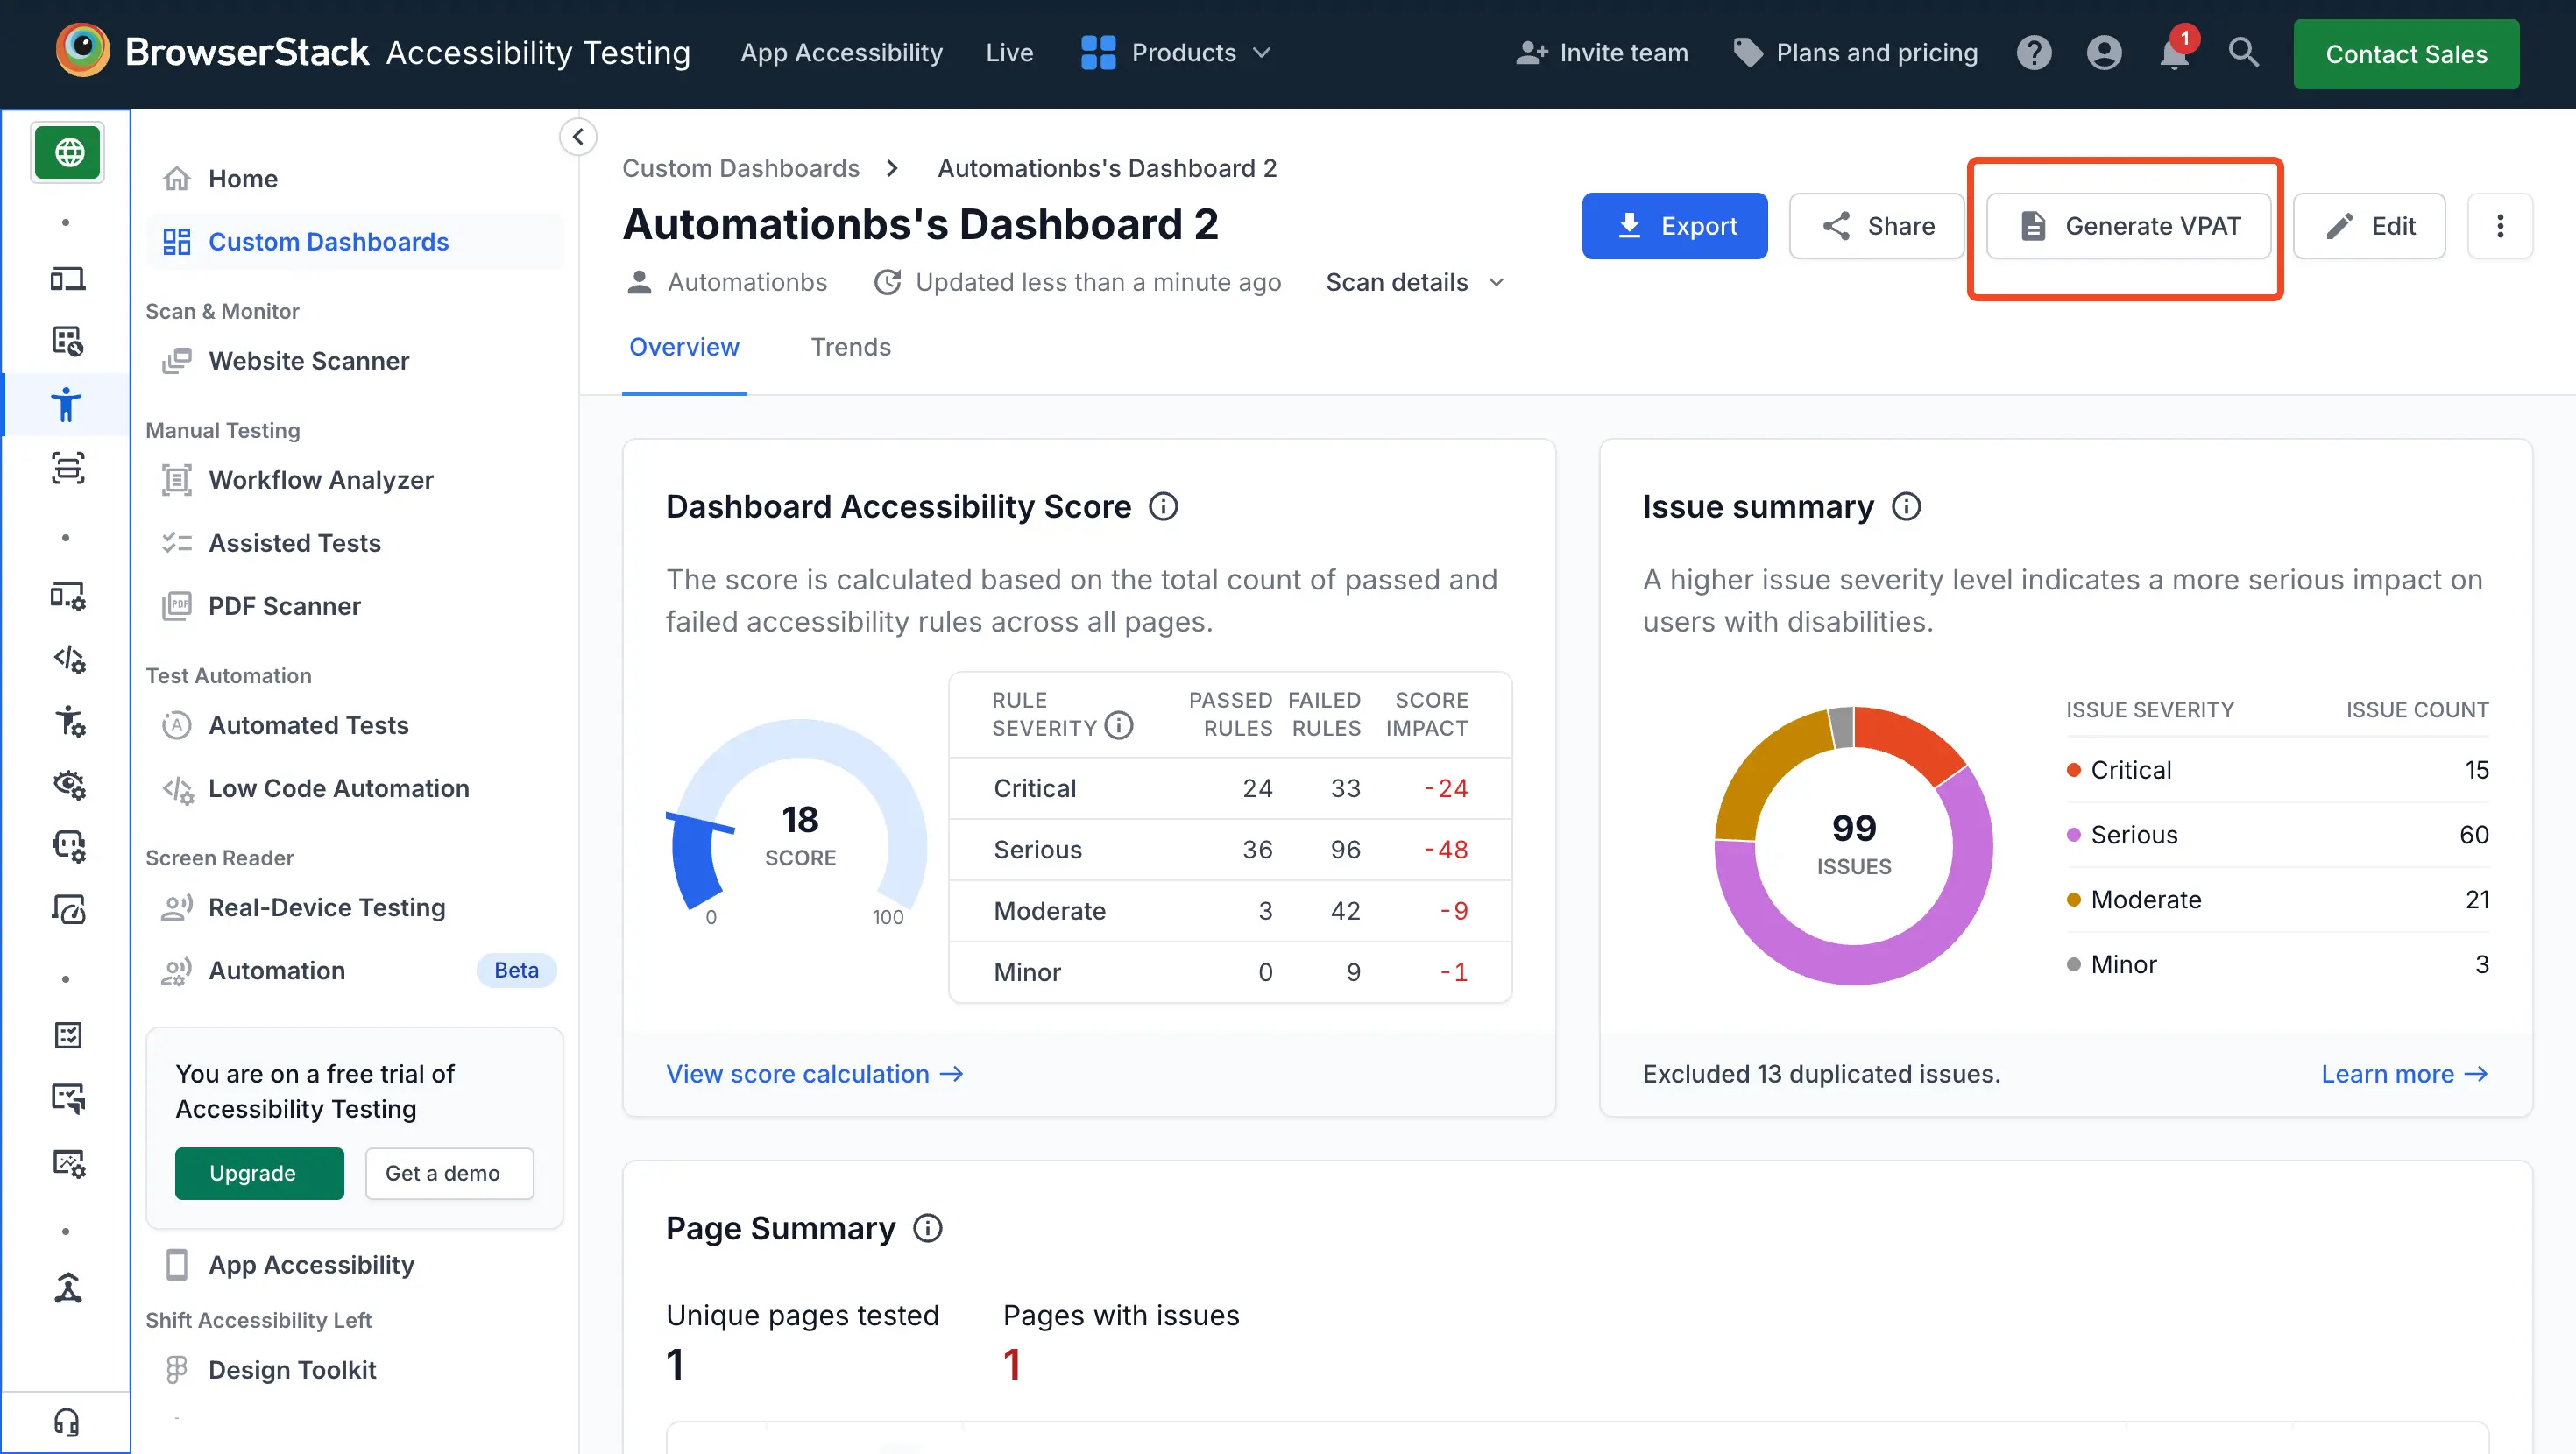This screenshot has width=2576, height=1454.
Task: Open App Accessibility in top navigation
Action: tap(841, 53)
